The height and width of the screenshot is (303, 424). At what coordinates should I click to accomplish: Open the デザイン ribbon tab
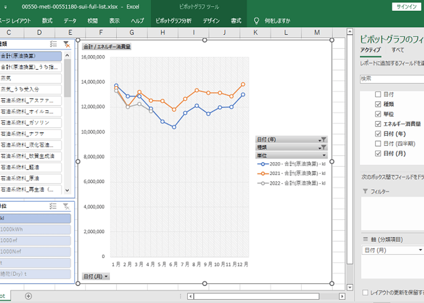pos(211,21)
